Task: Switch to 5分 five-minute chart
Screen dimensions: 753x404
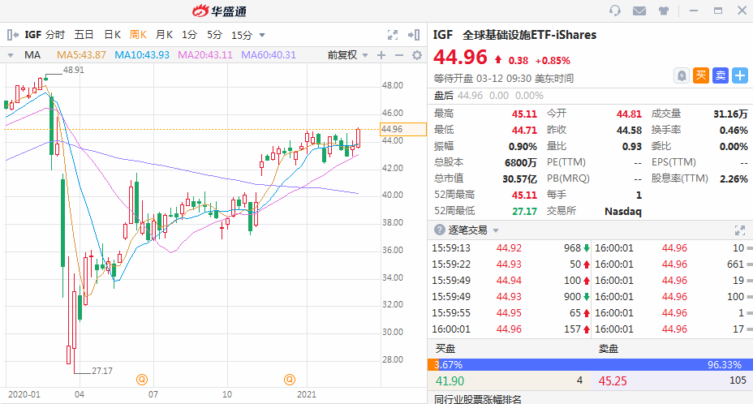Action: pyautogui.click(x=215, y=35)
